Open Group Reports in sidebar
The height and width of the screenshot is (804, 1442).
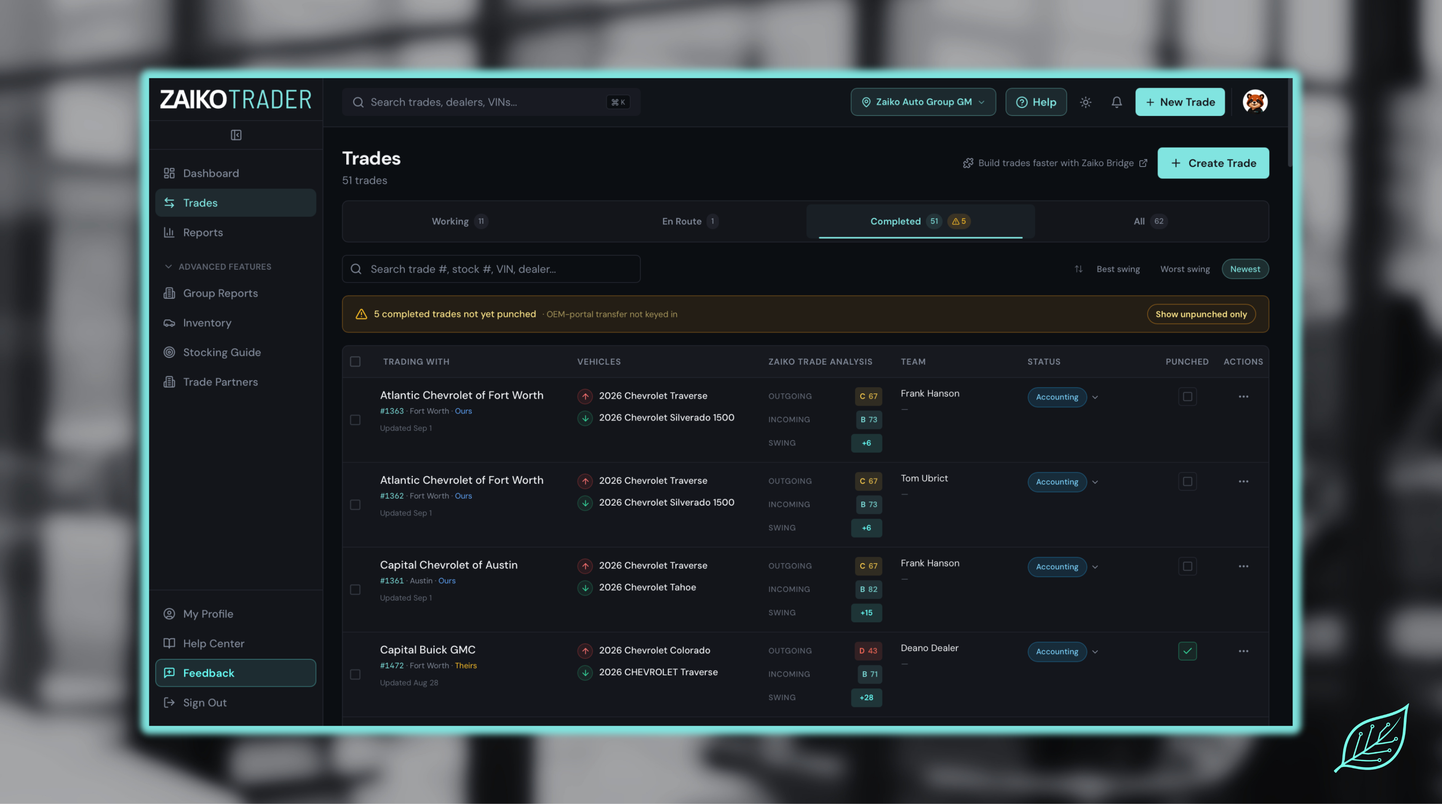236,293
